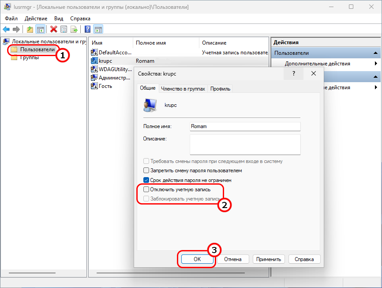The image size is (382, 288).
Task: Select the Гость user row
Action: point(105,86)
